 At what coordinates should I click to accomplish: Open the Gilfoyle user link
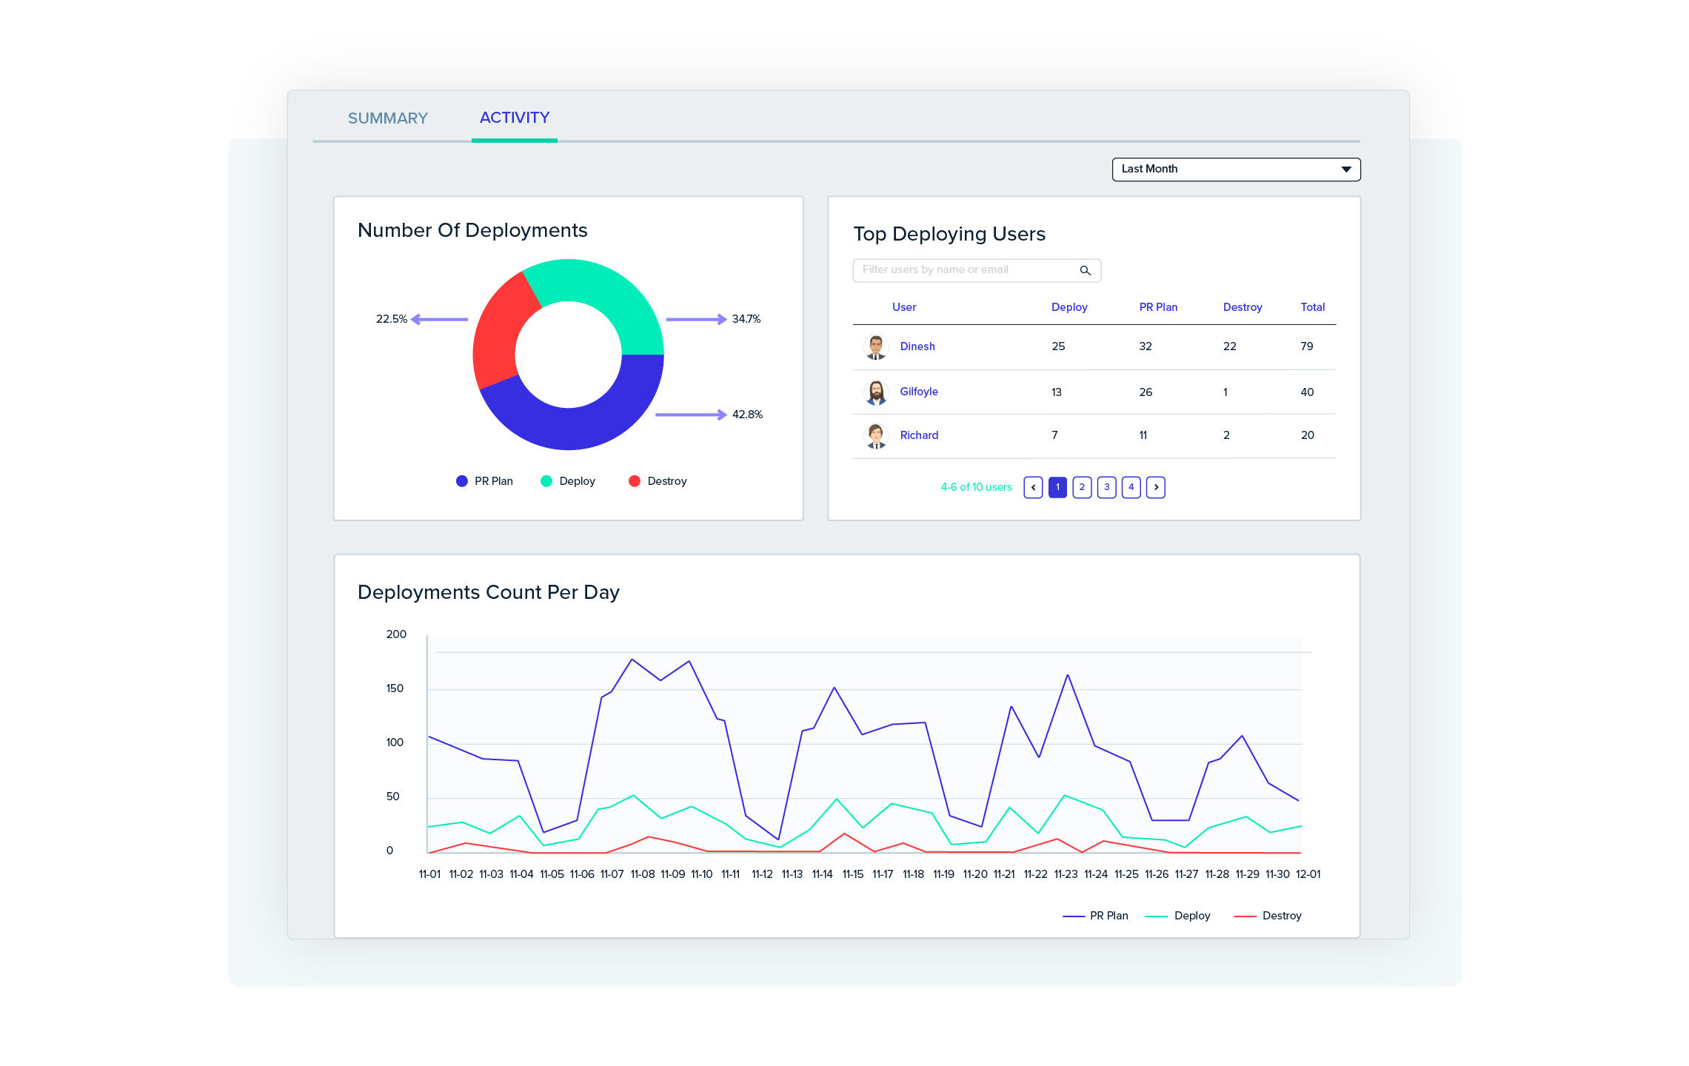point(919,392)
